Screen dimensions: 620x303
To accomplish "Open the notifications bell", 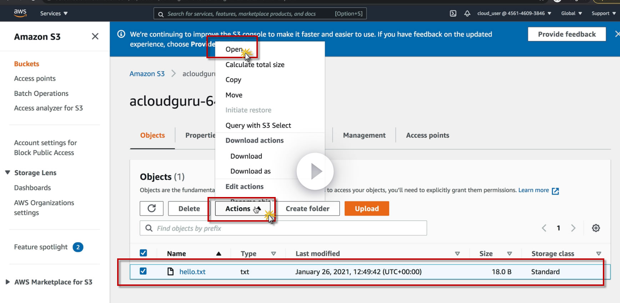I will point(467,14).
